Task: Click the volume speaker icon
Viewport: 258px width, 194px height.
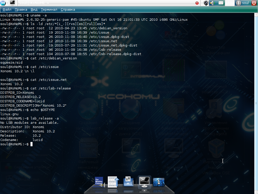Action: 212,3
